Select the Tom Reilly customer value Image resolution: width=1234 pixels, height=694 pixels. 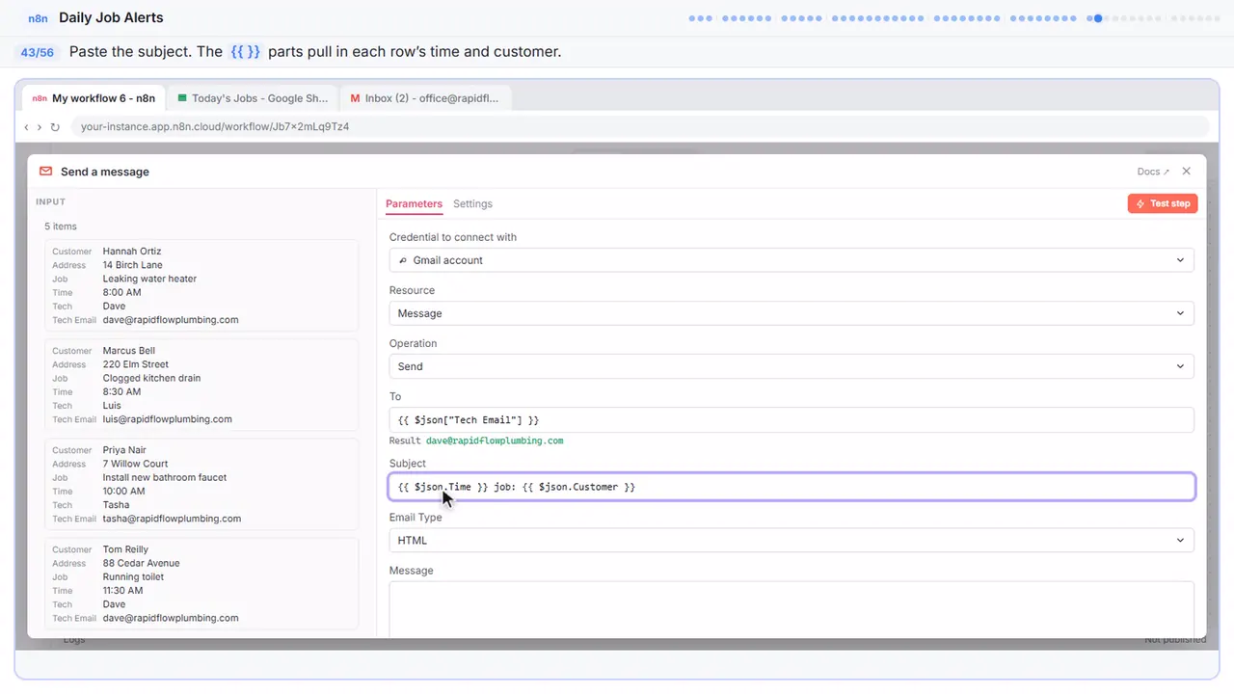127,549
